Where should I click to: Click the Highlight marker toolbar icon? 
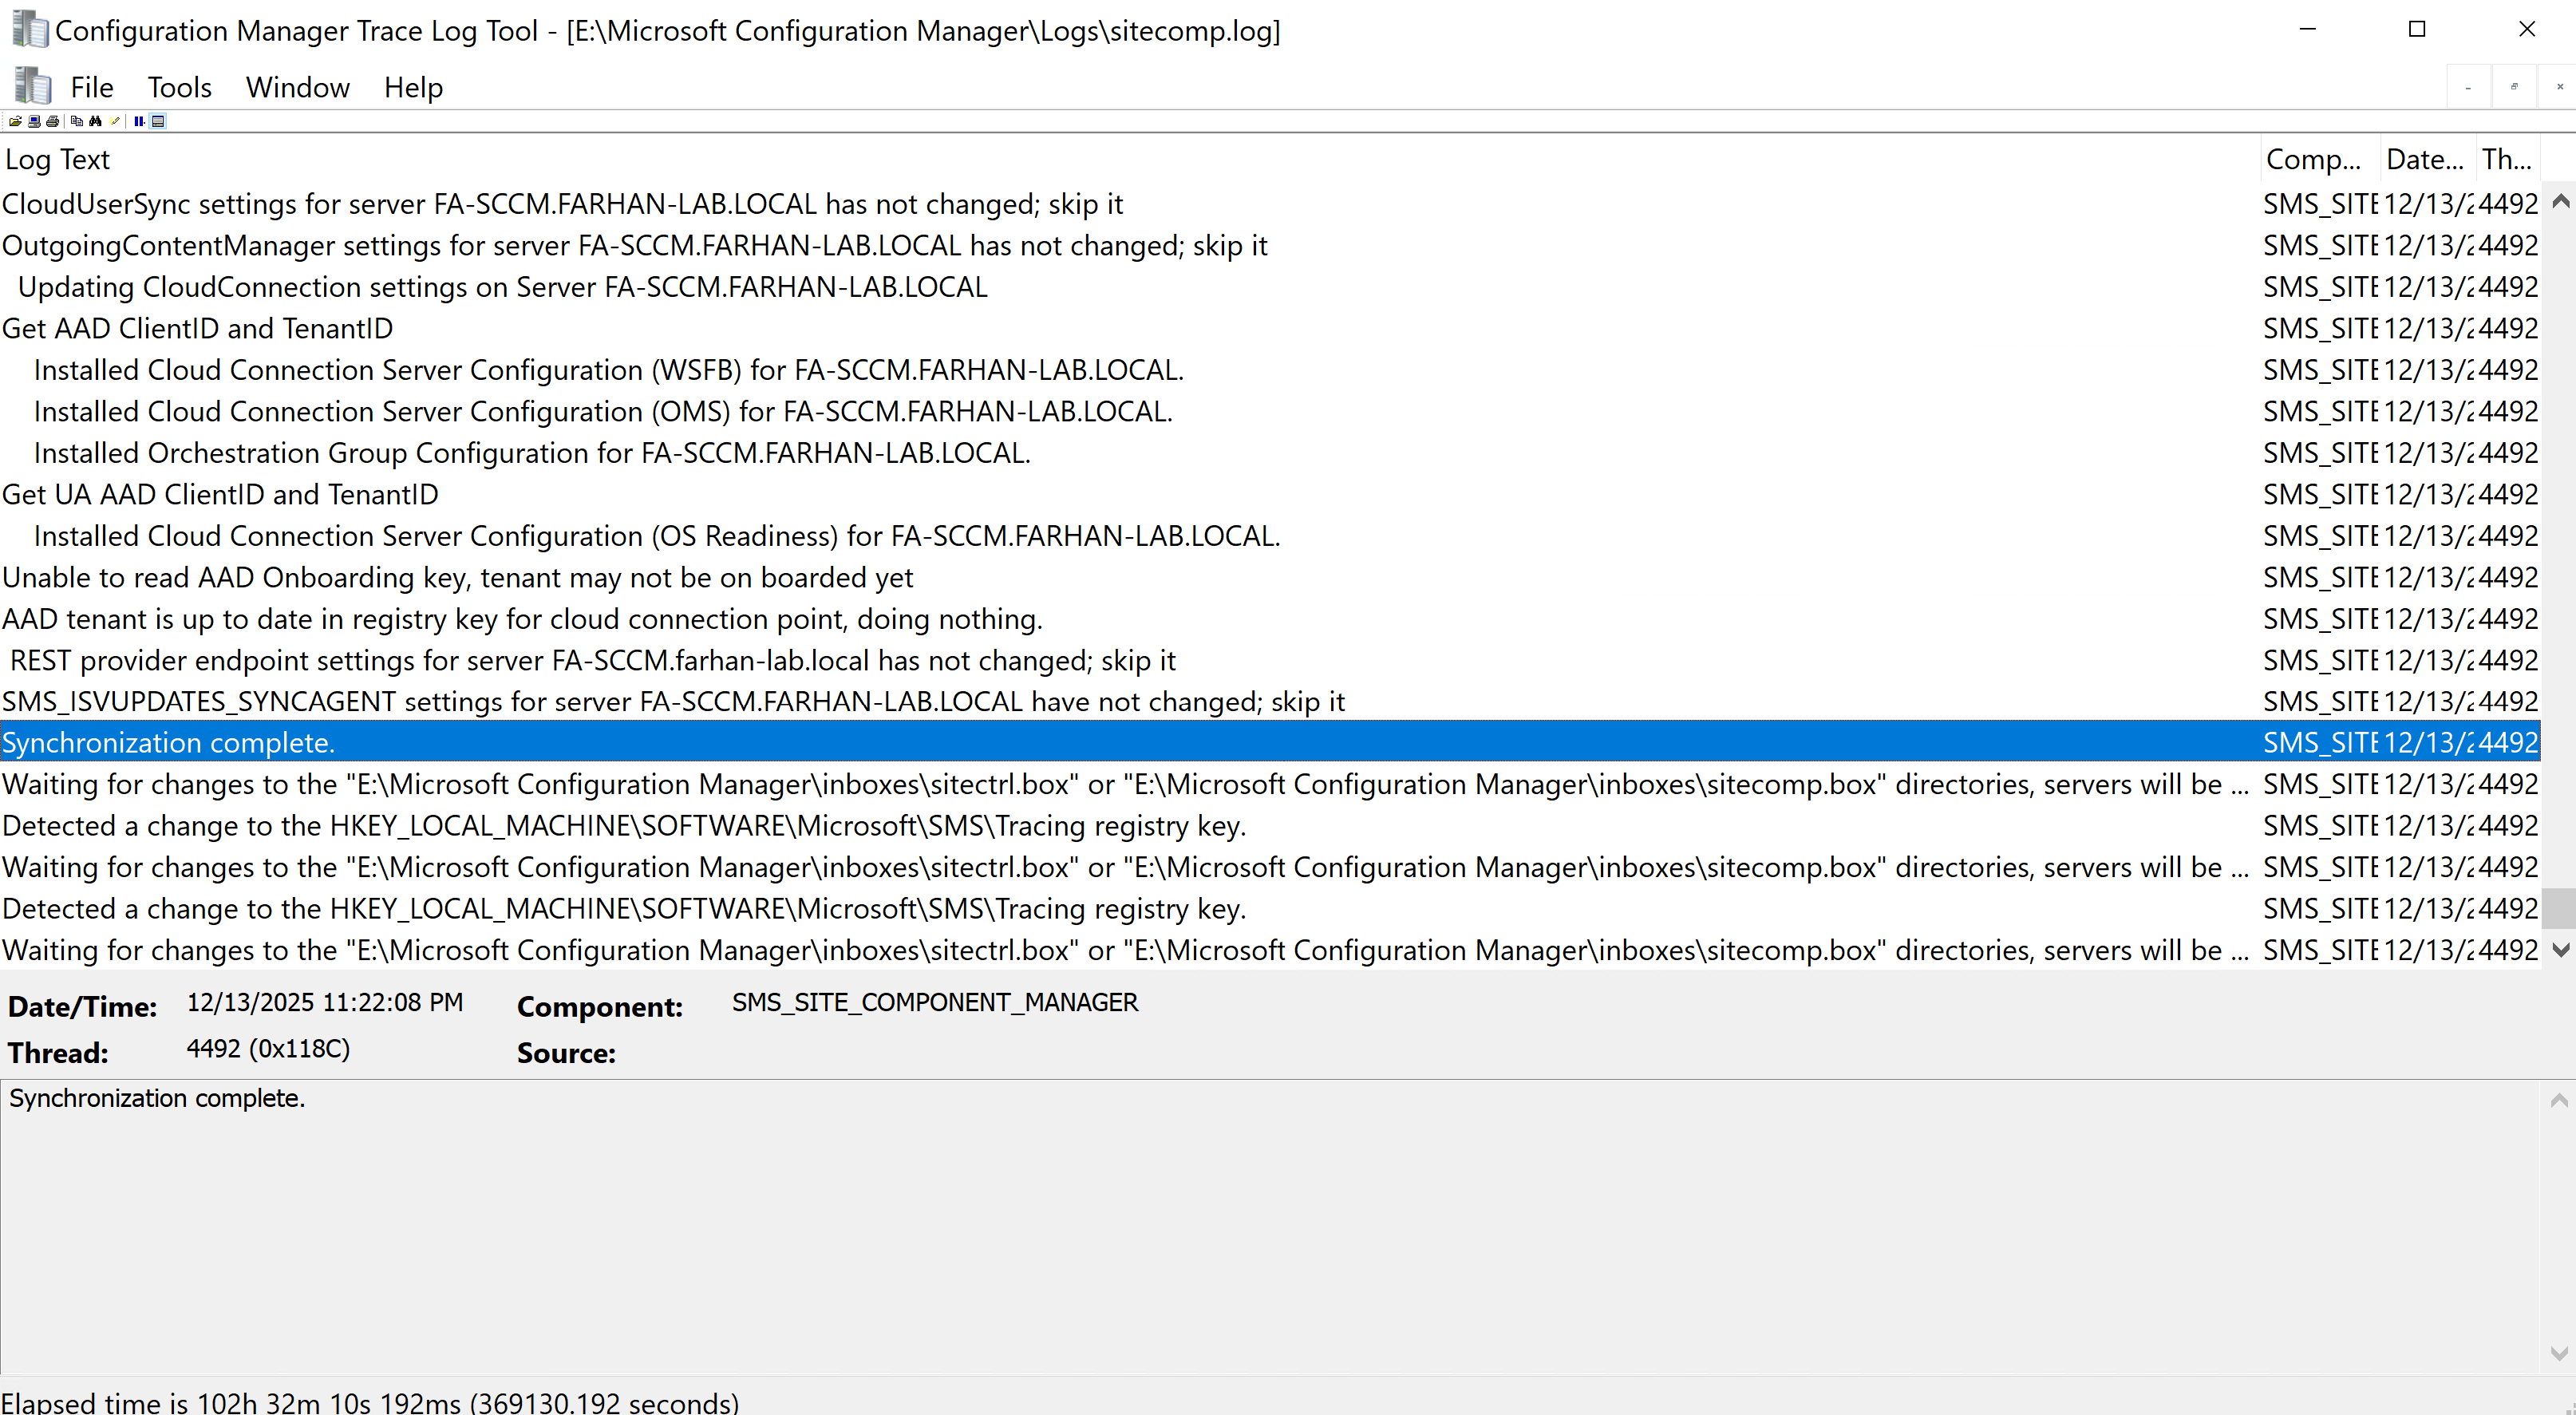pos(115,121)
